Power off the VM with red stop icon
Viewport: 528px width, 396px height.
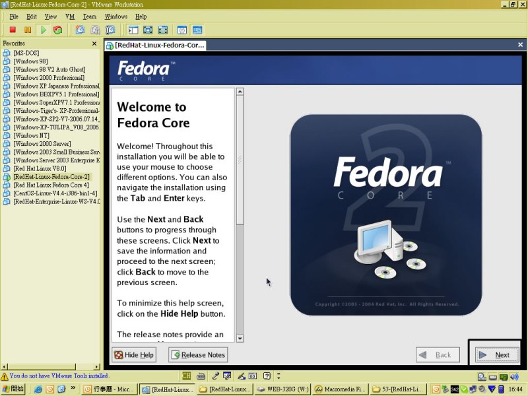[x=13, y=30]
